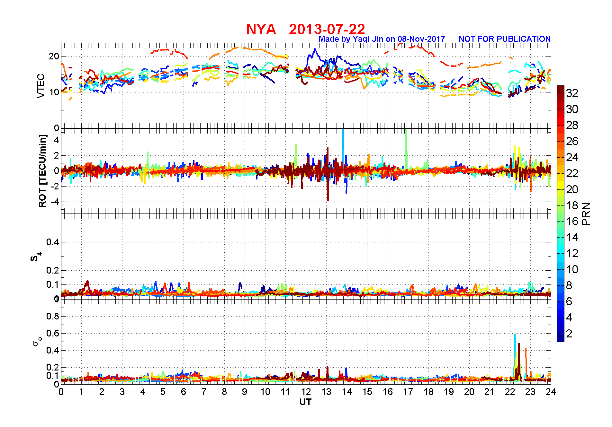Image resolution: width=612 pixels, height=427 pixels.
Task: Click hour 3 on the UT axis
Action: pos(122,392)
